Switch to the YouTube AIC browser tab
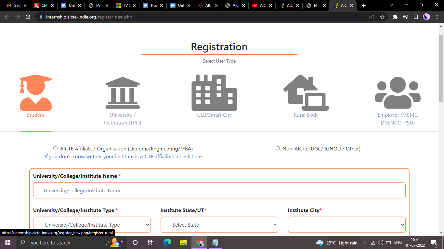444x249 pixels. click(x=259, y=6)
